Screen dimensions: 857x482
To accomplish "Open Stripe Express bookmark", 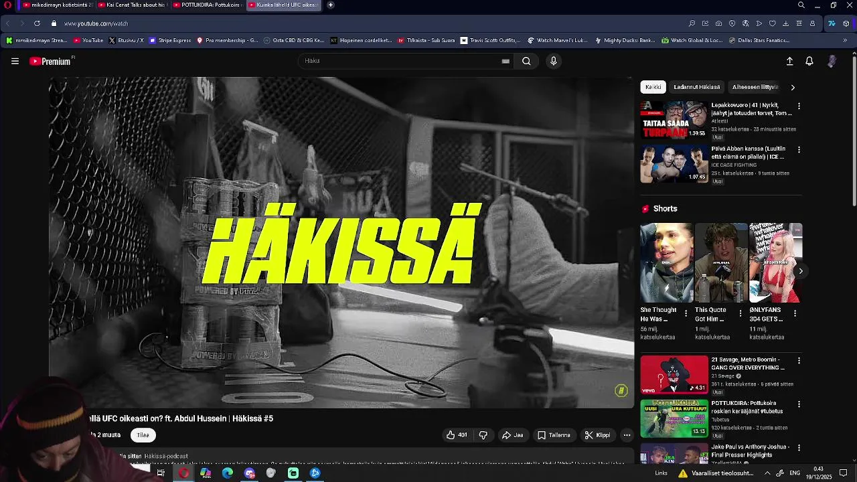I will pyautogui.click(x=170, y=40).
